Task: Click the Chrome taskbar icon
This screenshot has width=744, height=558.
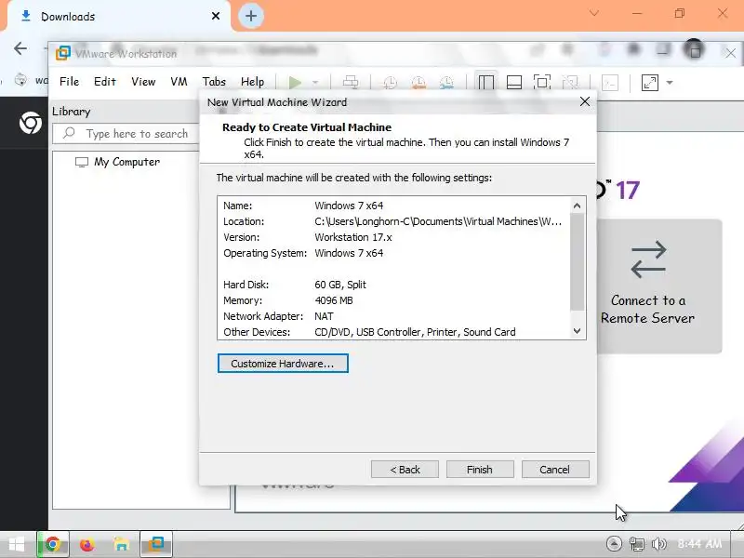Action: click(x=53, y=544)
